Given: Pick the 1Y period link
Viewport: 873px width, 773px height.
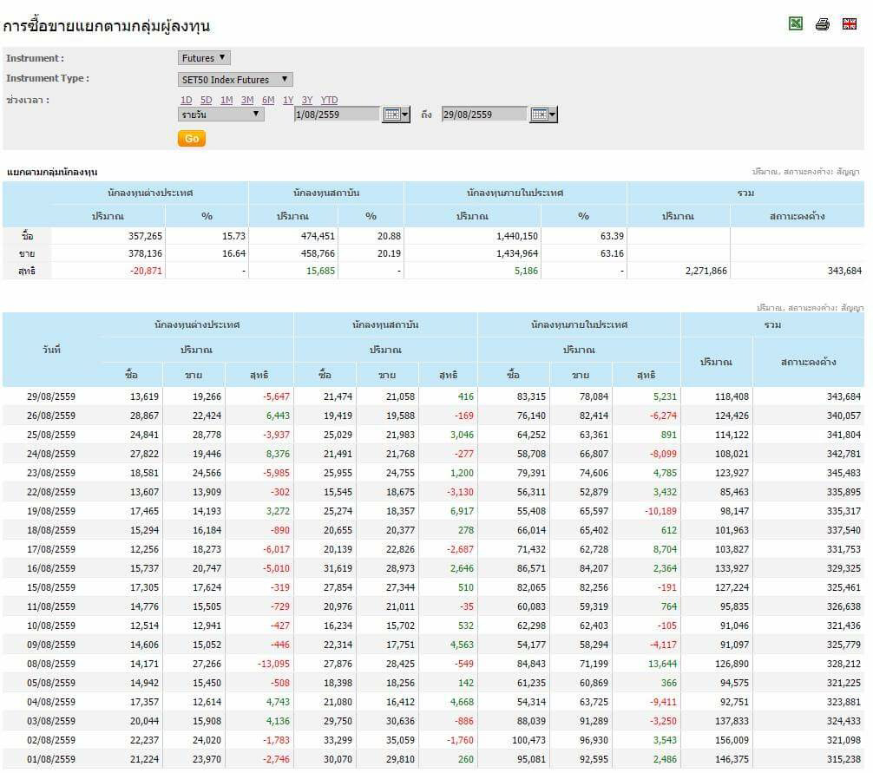Looking at the screenshot, I should (288, 100).
